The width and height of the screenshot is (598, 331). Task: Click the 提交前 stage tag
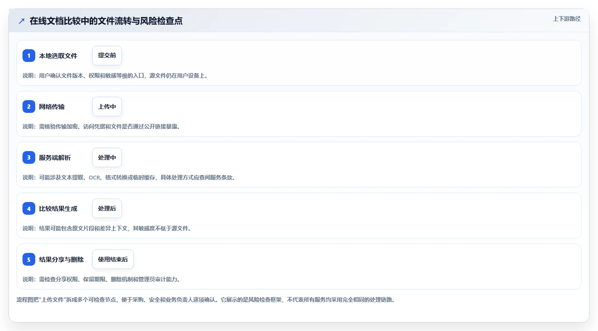click(x=107, y=56)
